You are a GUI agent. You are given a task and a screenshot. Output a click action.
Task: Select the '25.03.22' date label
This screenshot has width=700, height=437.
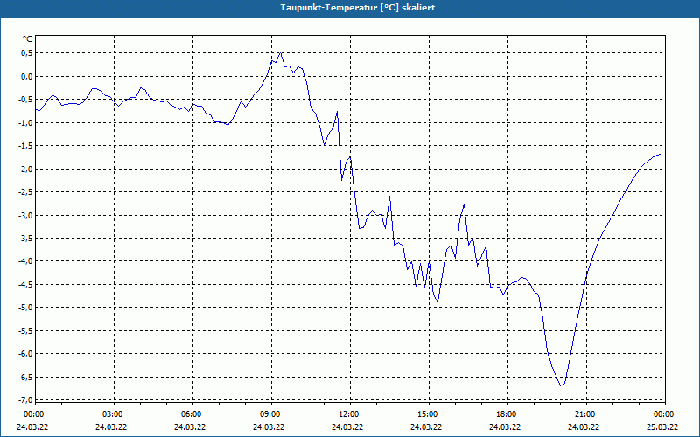662,427
